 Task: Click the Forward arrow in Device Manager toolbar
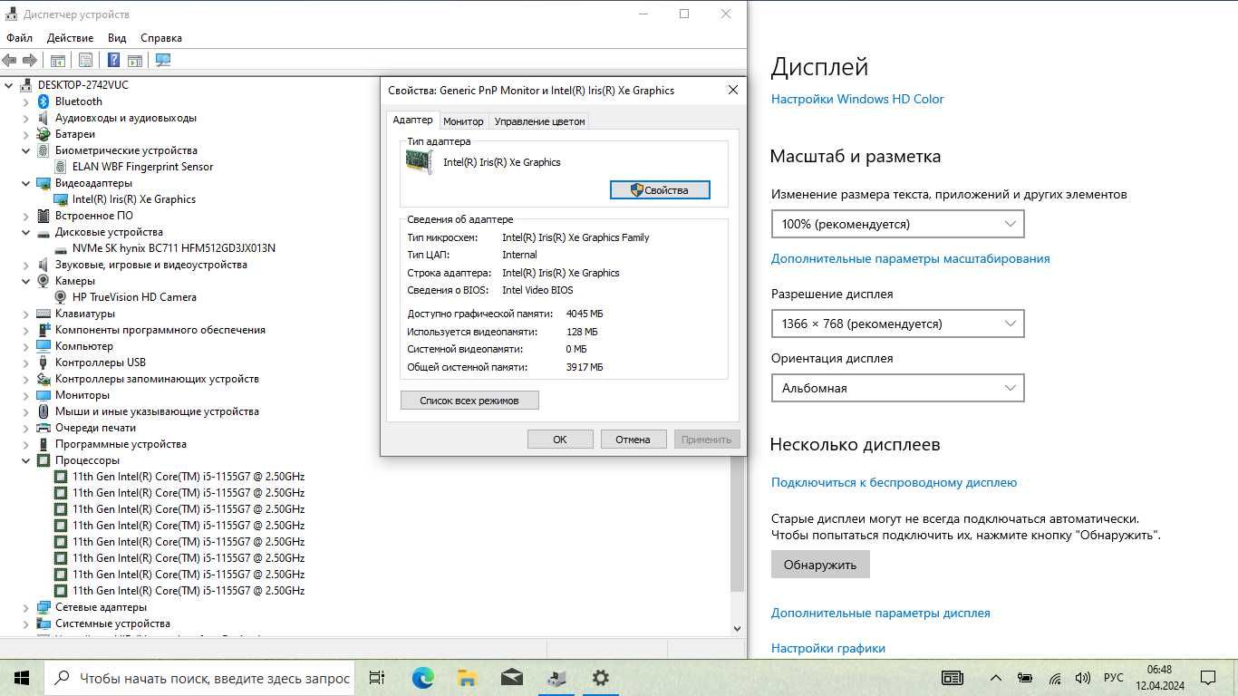(30, 60)
